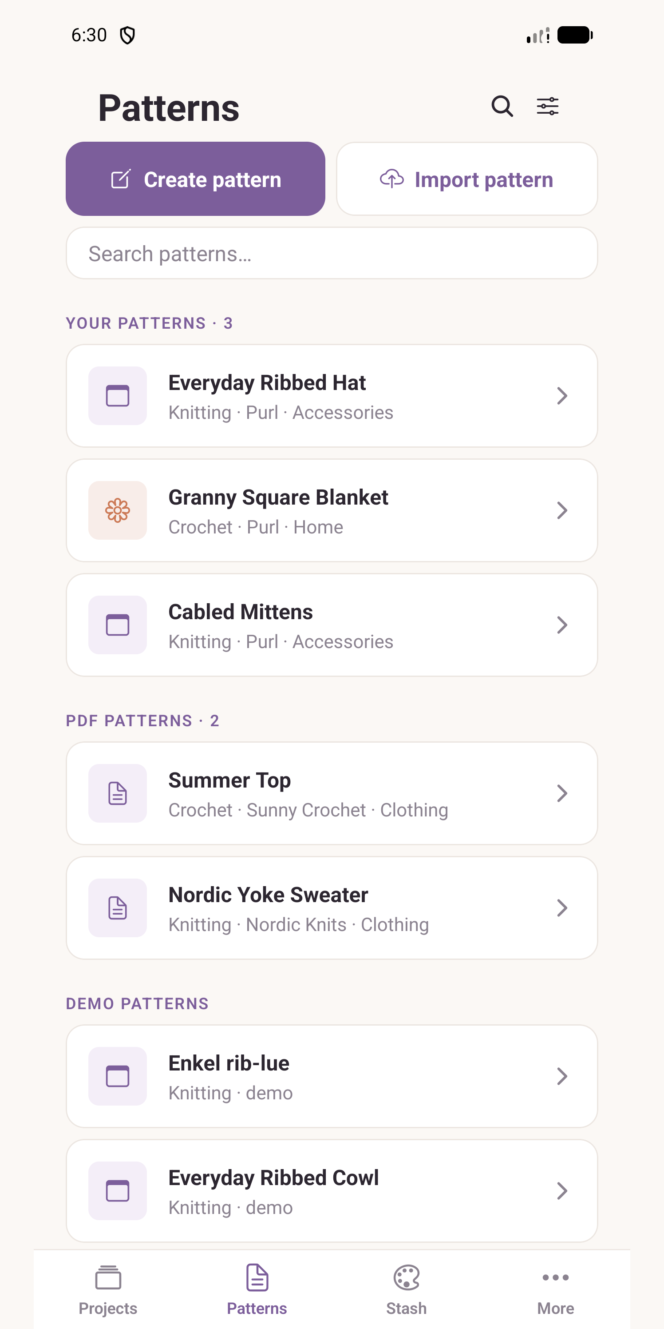Screen dimensions: 664x1329
Task: Open the Nordic Yoke Sweater pattern title
Action: point(268,895)
